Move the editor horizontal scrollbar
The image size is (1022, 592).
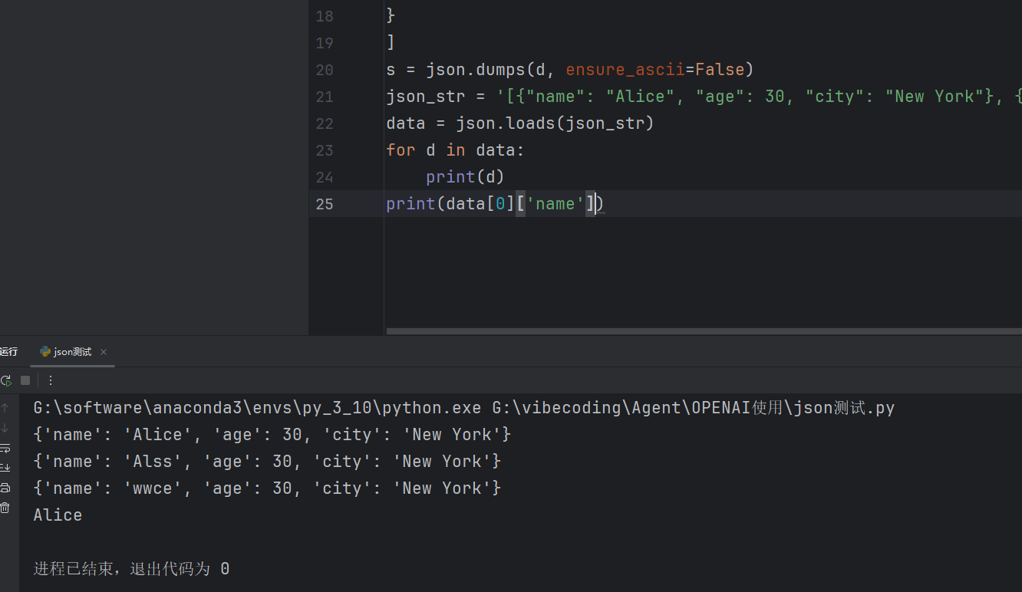[x=704, y=331]
